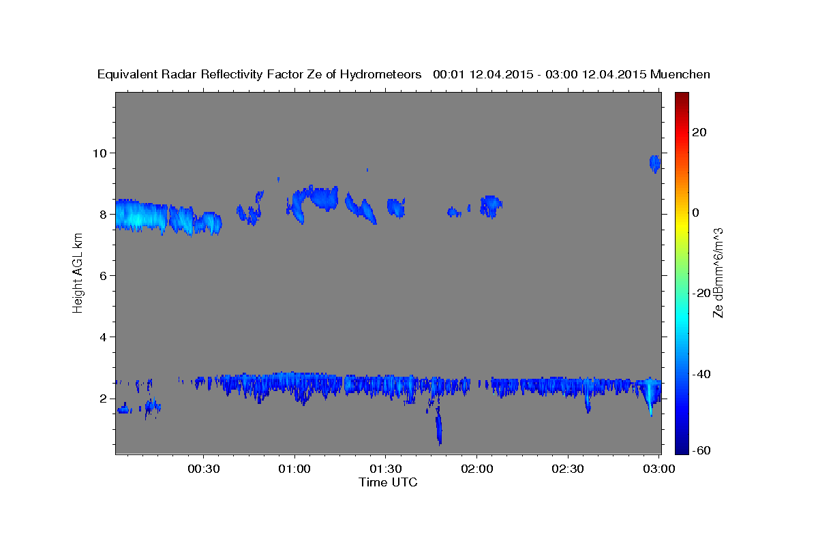Click the colorbar value '-20'
The height and width of the screenshot is (545, 818).
click(x=700, y=293)
